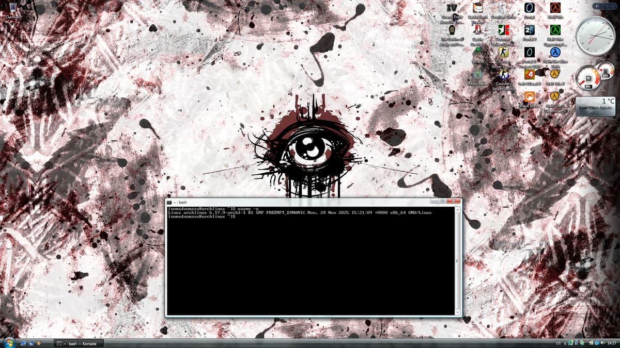The width and height of the screenshot is (620, 348).
Task: Expand the hidden system tray icons arrow
Action: (x=565, y=343)
